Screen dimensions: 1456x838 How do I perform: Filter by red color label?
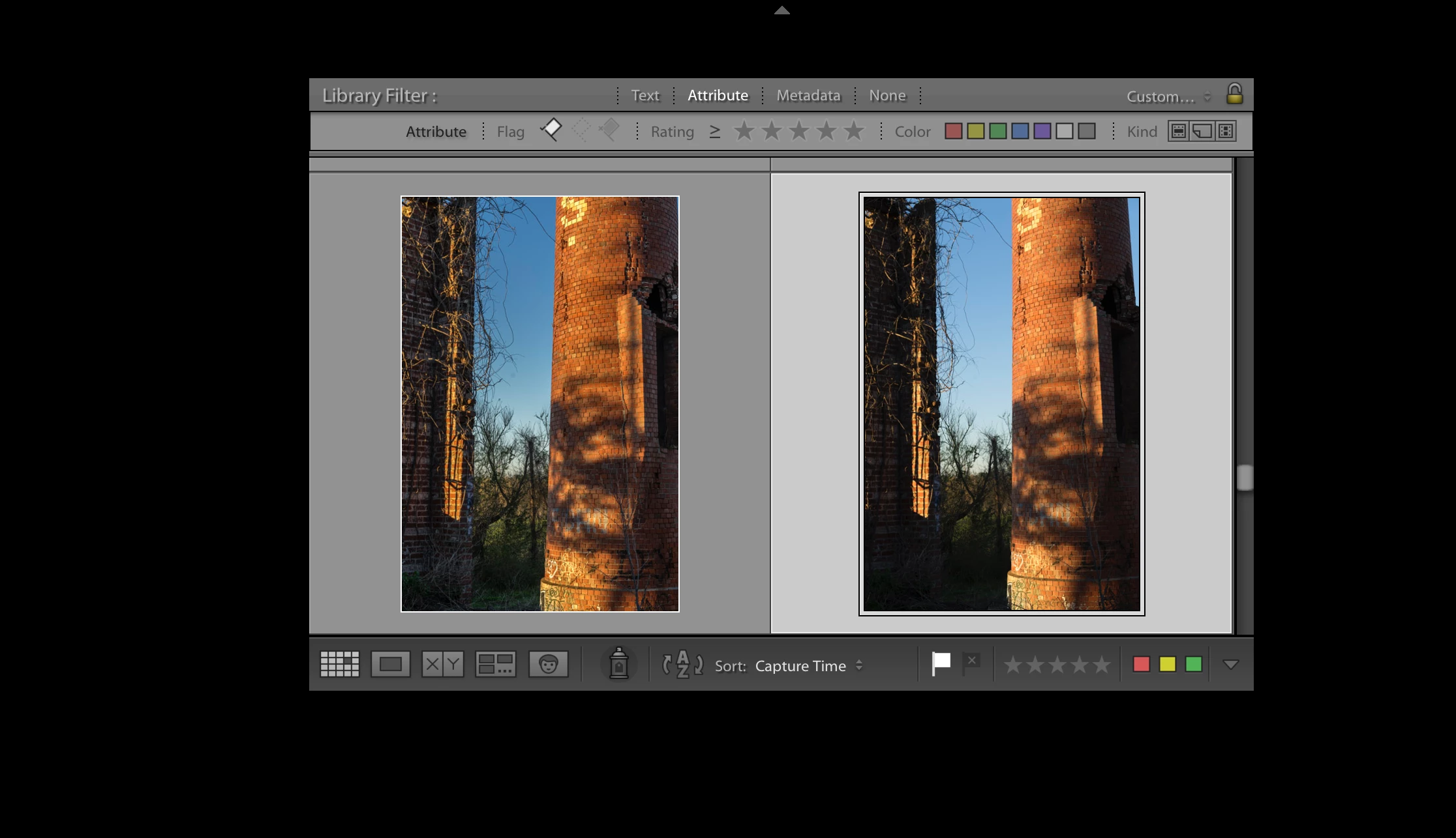(x=953, y=131)
